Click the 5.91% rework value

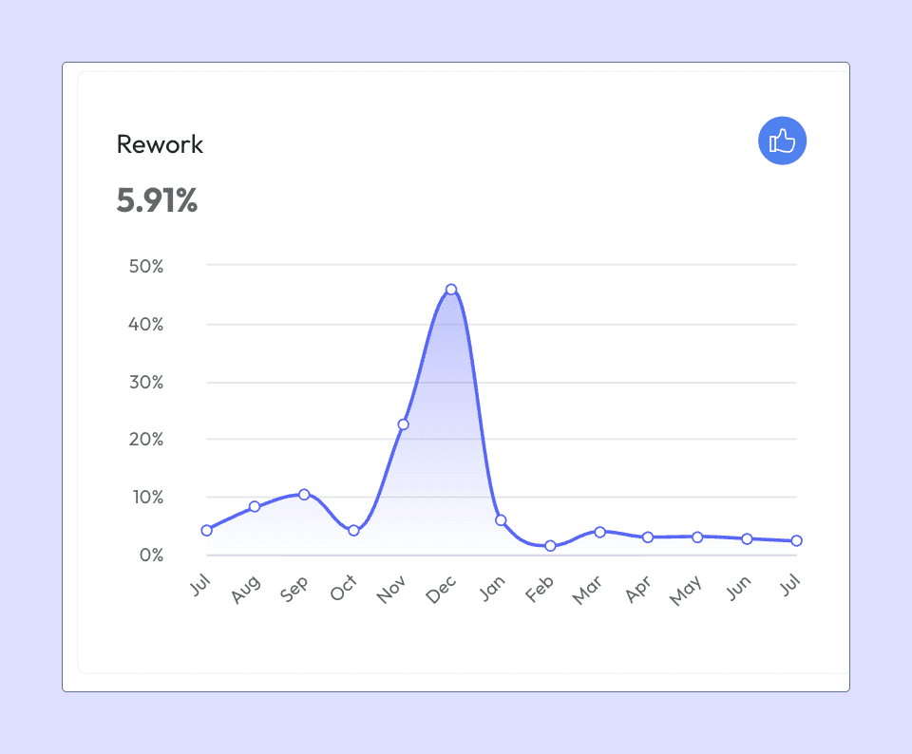[x=157, y=200]
